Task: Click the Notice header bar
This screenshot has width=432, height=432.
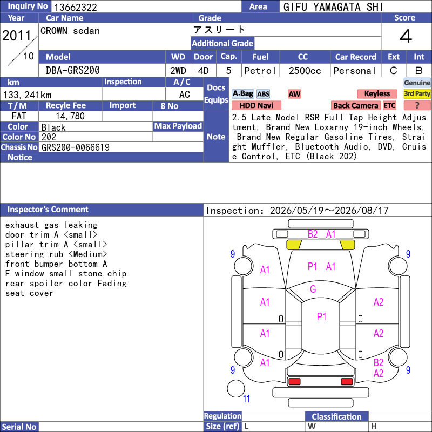Action: [x=102, y=157]
